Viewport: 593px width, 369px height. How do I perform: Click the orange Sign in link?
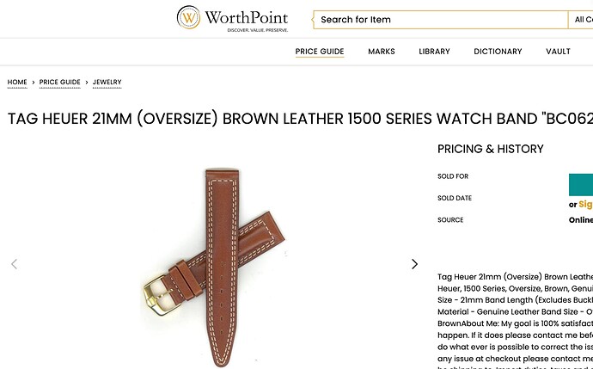[585, 205]
